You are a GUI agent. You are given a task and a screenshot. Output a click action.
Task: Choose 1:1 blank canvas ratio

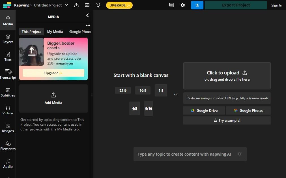pos(161,91)
